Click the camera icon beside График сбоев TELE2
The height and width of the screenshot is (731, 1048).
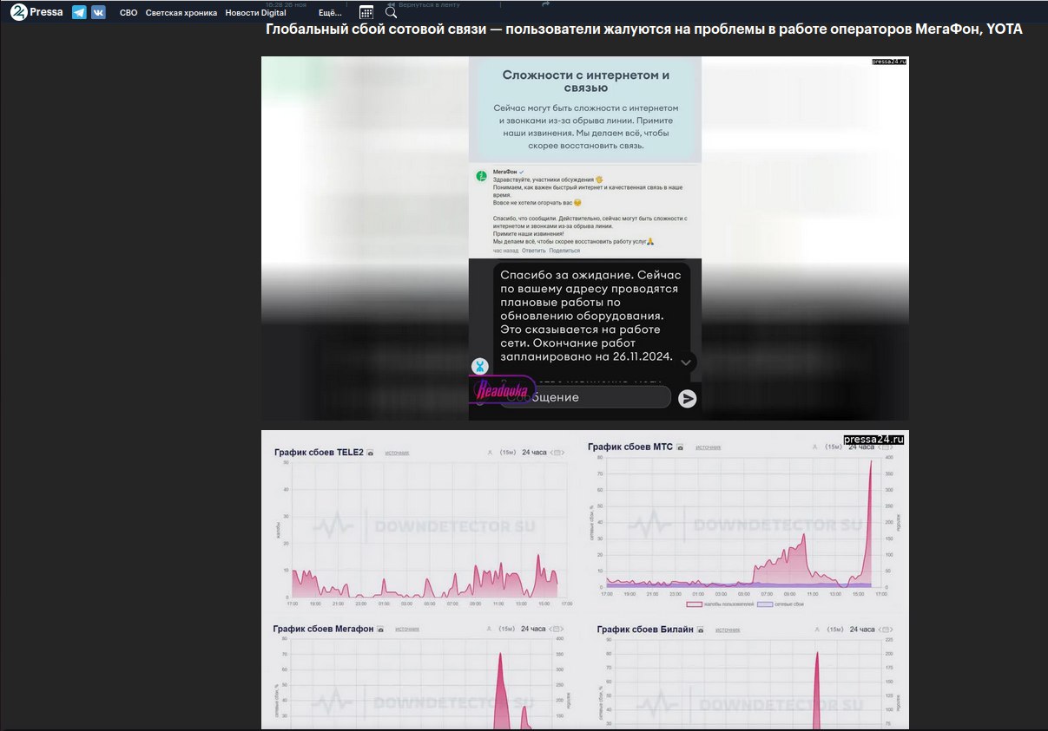pos(370,453)
